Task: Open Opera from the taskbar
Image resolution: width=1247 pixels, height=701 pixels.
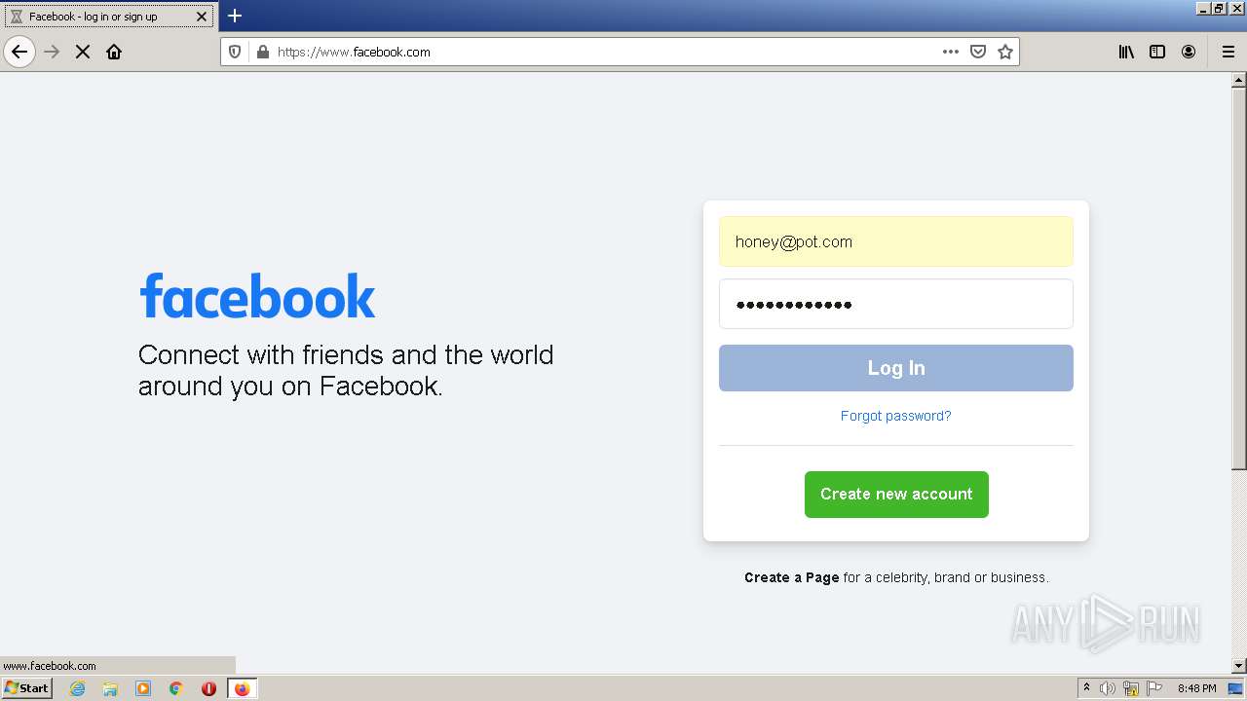Action: [x=208, y=688]
